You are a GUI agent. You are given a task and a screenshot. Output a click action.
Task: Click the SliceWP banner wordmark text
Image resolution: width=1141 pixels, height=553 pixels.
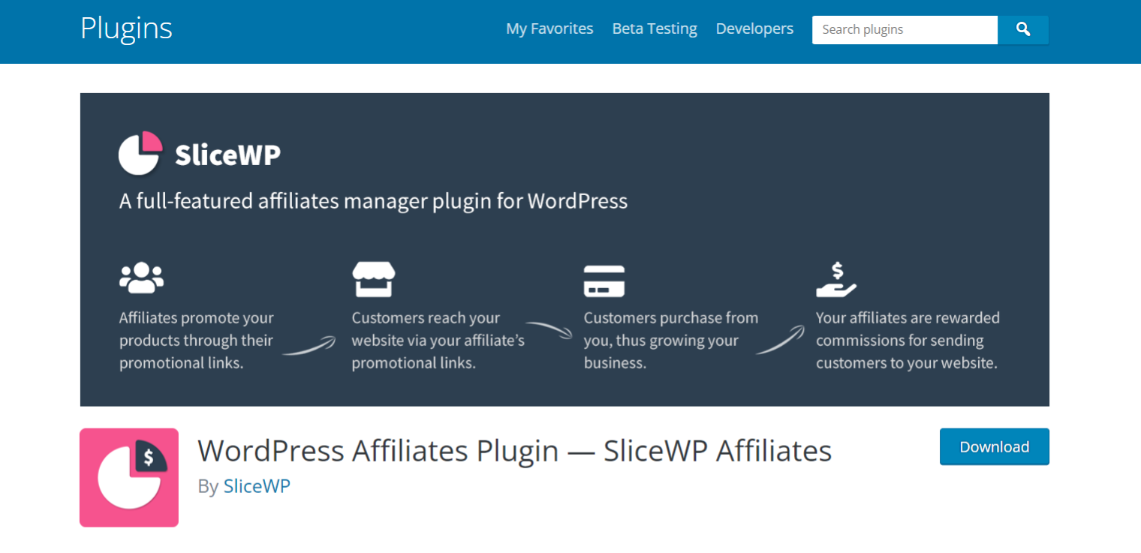[x=227, y=155]
